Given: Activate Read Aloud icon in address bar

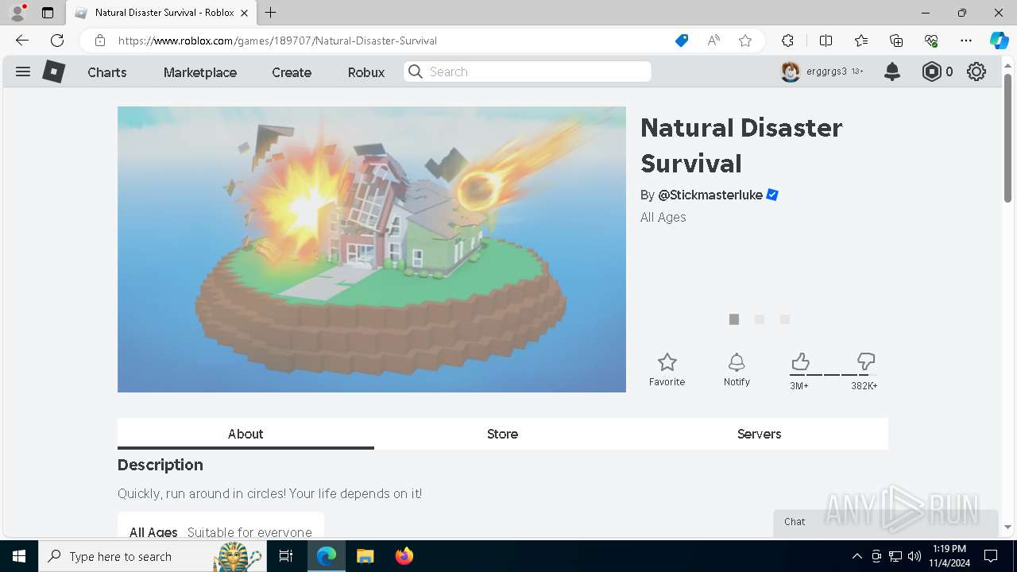Looking at the screenshot, I should [x=713, y=41].
